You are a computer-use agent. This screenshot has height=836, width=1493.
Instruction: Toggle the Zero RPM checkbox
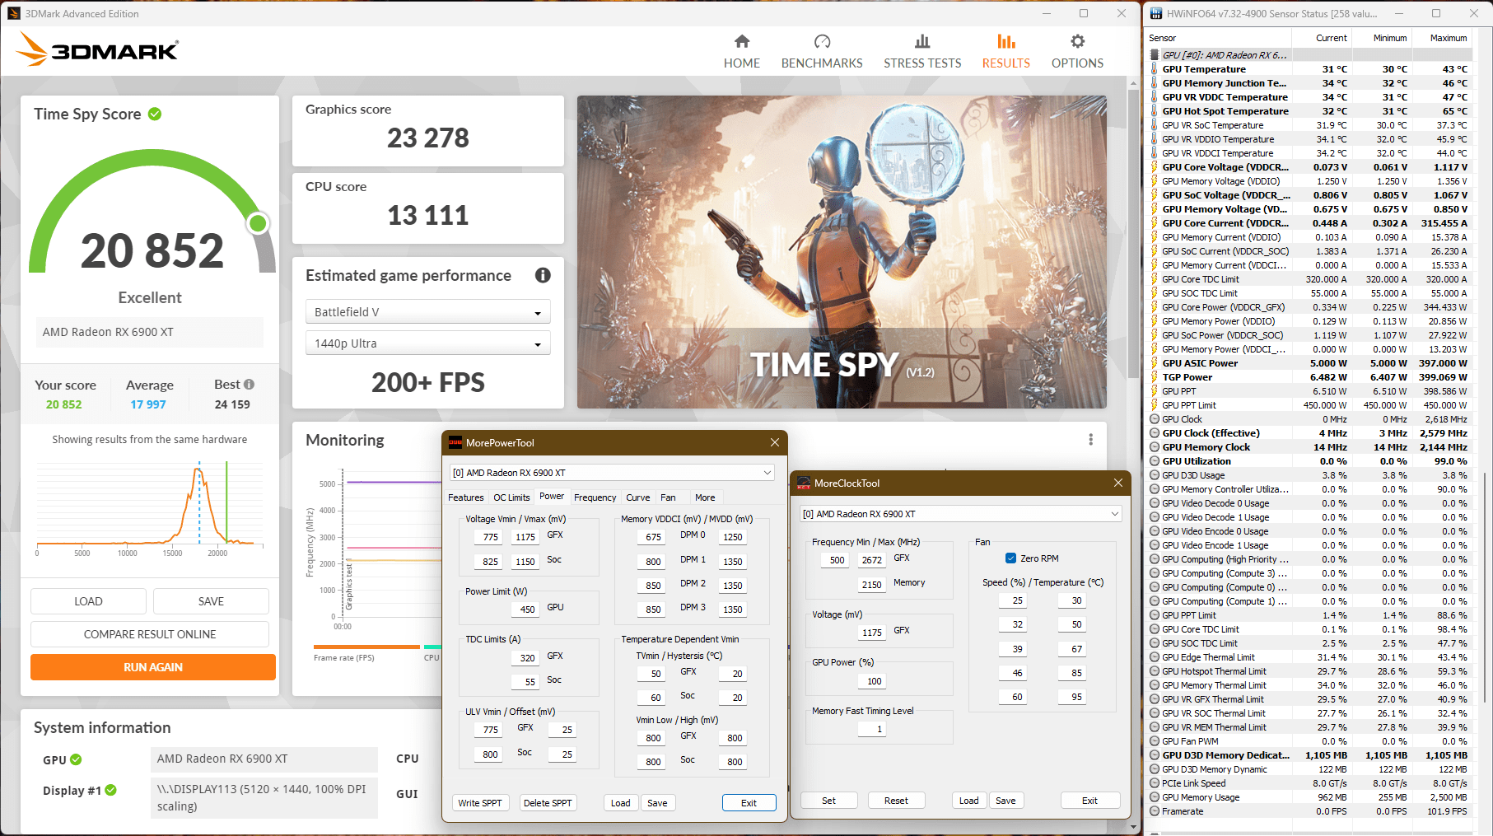click(1010, 558)
